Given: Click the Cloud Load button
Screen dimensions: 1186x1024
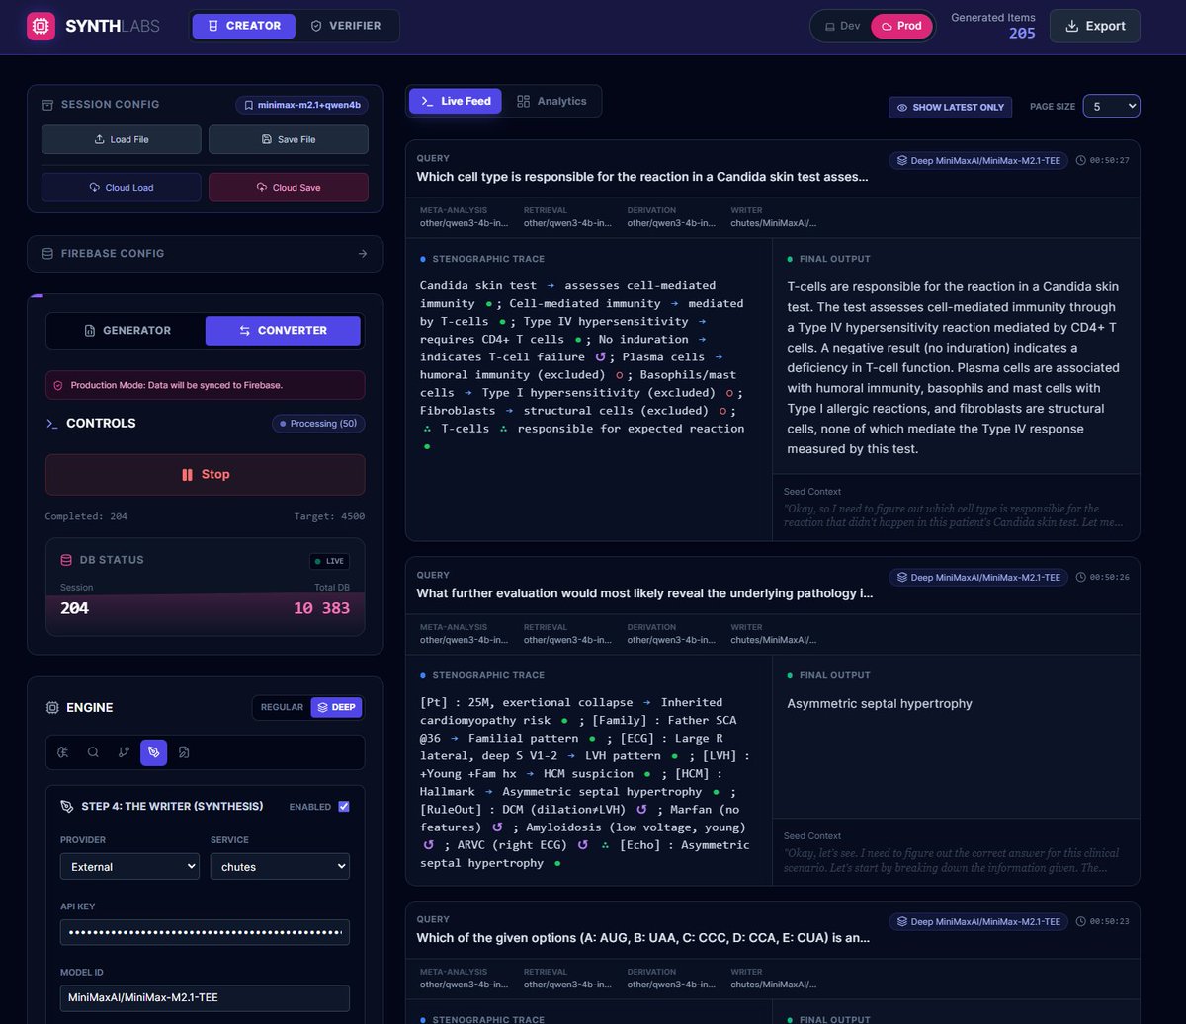Looking at the screenshot, I should point(121,187).
